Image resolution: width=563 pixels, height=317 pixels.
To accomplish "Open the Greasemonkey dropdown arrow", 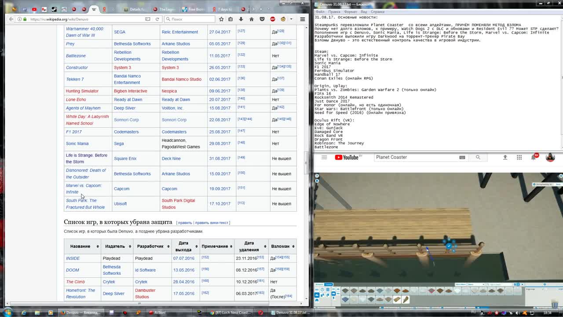I will [x=291, y=19].
